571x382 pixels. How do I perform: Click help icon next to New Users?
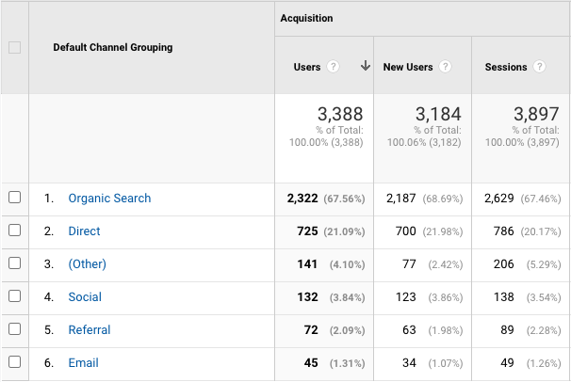pos(445,68)
